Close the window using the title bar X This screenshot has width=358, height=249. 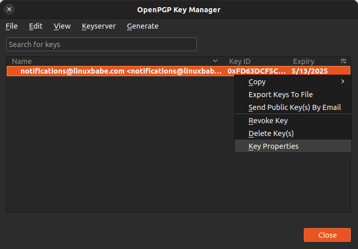[x=9, y=9]
